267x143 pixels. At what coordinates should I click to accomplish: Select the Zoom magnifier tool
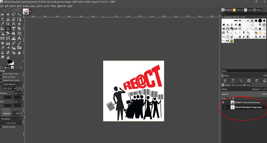pyautogui.click(x=8, y=24)
